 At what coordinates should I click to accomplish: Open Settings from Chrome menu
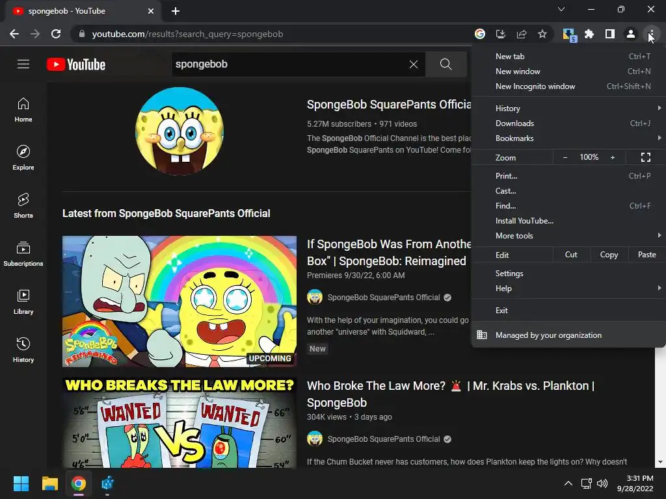[568, 274]
